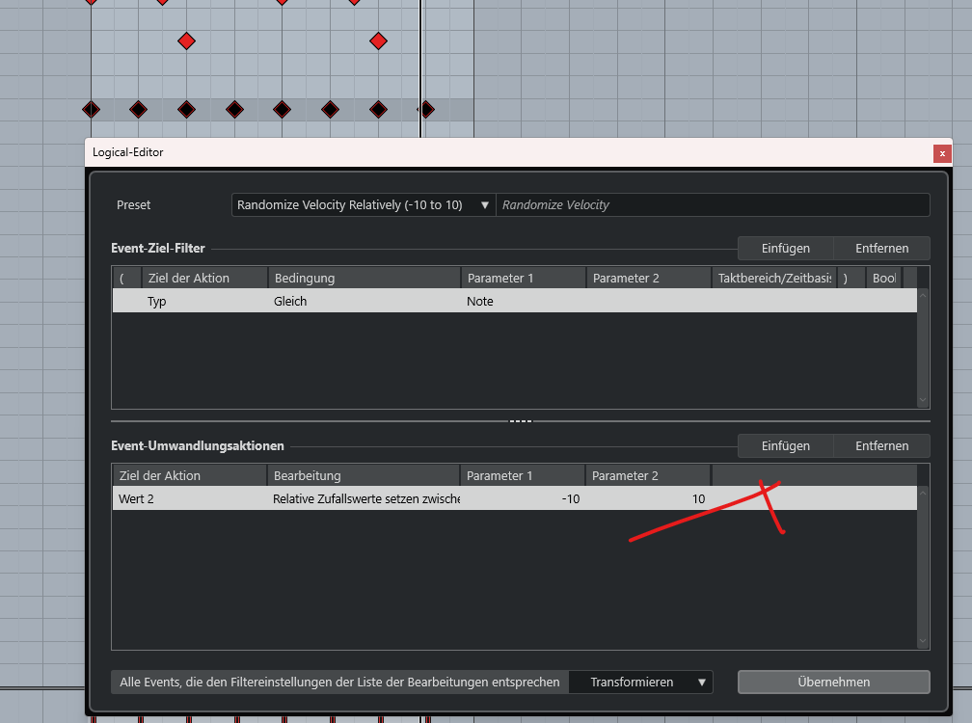Viewport: 972px width, 723px height.
Task: Click Entfernen in the Event-Umwandlungsaktionen section
Action: click(x=881, y=446)
